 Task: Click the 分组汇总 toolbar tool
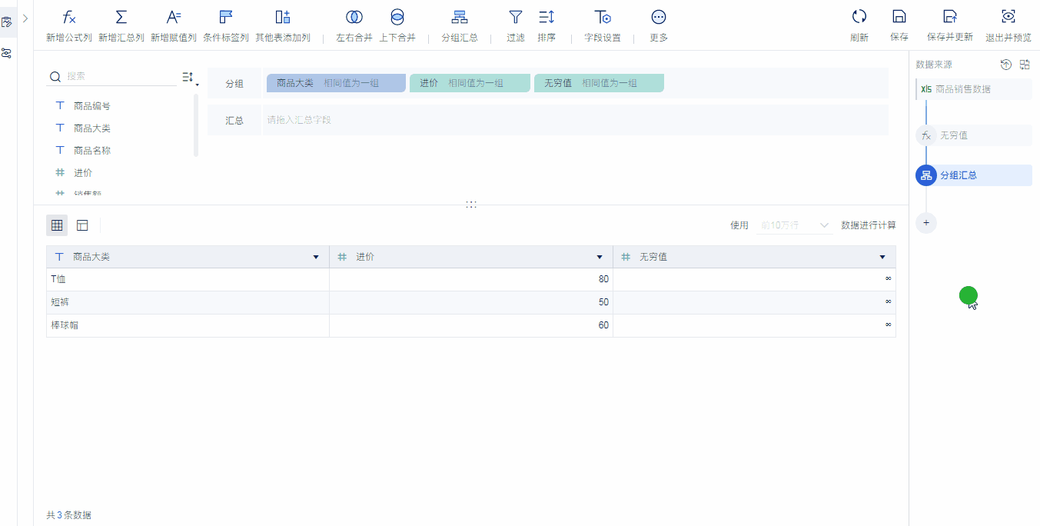click(x=459, y=25)
